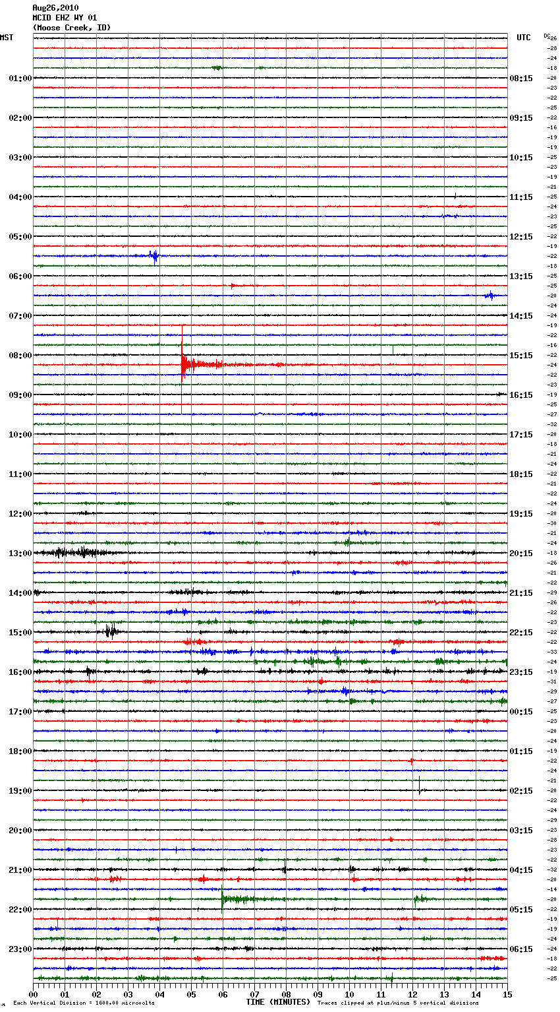Viewport: 560px width, 1012px height.
Task: Select the 08:00 MST row label
Action: coord(20,356)
